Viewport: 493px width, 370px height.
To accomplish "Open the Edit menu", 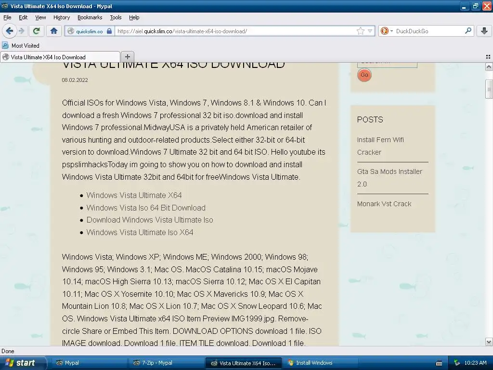I will [x=23, y=17].
